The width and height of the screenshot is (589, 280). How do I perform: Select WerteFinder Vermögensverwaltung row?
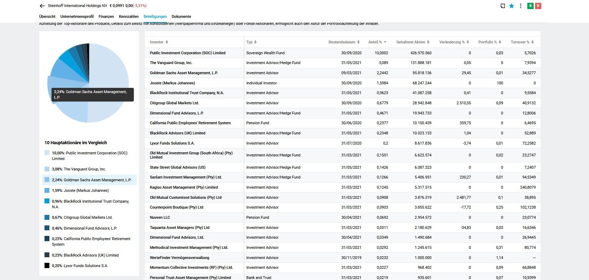click(342, 258)
